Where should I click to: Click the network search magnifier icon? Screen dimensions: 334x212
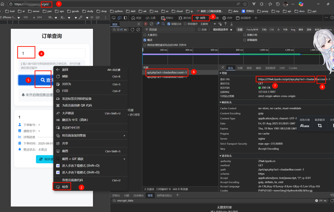tap(163, 24)
